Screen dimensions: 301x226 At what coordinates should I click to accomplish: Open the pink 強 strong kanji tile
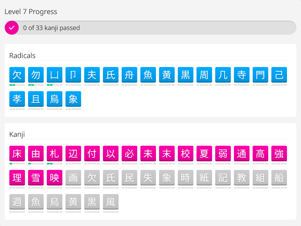[279, 154]
